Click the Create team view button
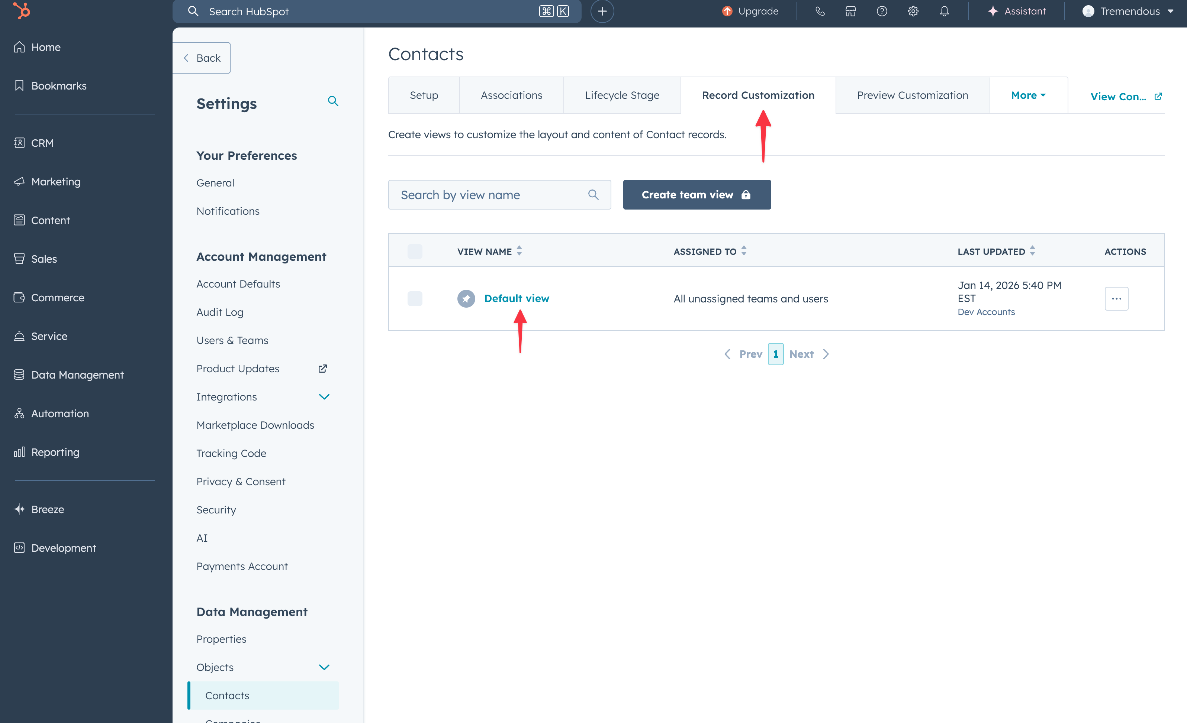Screen dimensions: 1187x723 [696, 194]
